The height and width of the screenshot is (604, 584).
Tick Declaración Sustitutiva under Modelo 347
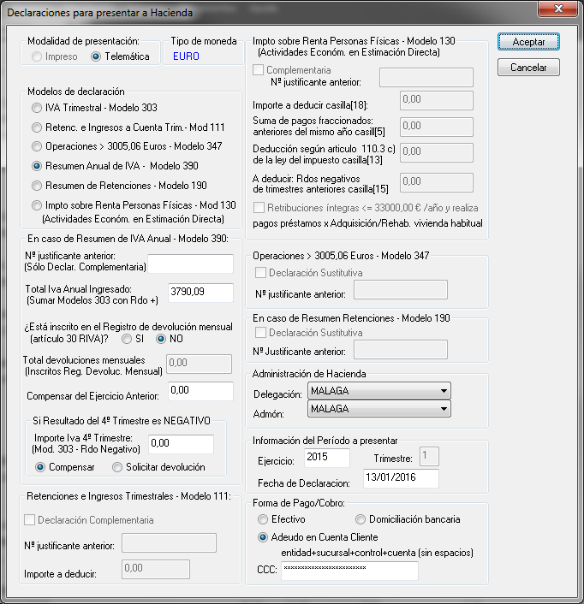[x=309, y=273]
